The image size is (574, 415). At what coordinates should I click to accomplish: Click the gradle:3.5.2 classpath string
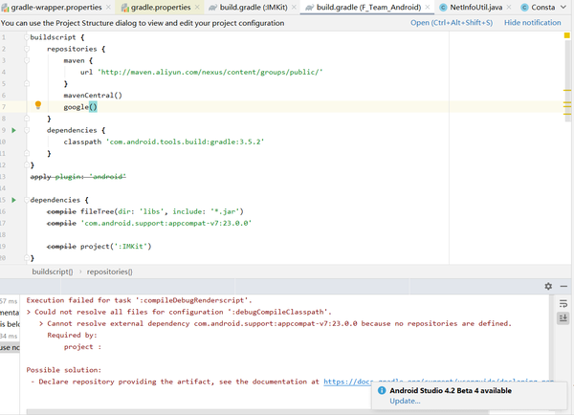pyautogui.click(x=185, y=142)
